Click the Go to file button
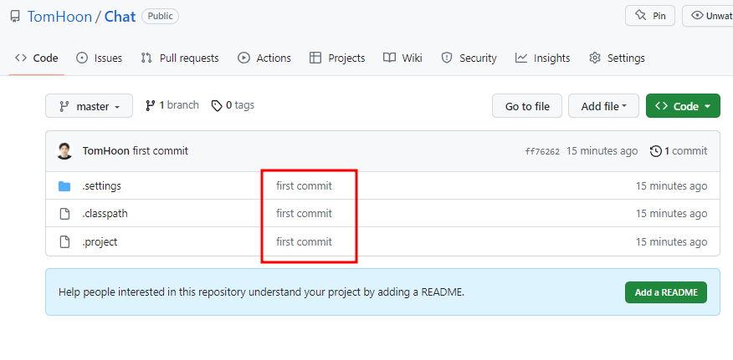The image size is (733, 360). click(527, 106)
